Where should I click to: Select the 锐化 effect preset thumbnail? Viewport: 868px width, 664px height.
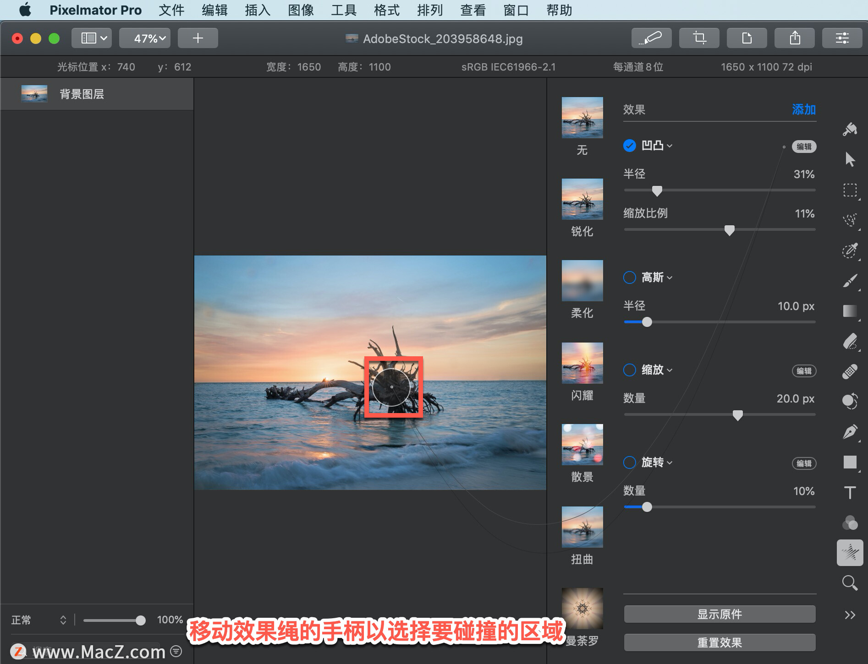[x=582, y=199]
